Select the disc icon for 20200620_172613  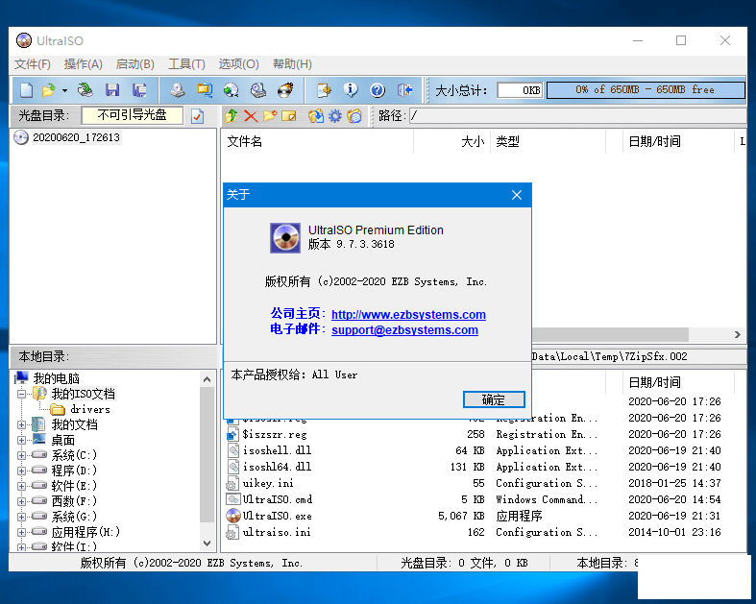coord(21,137)
